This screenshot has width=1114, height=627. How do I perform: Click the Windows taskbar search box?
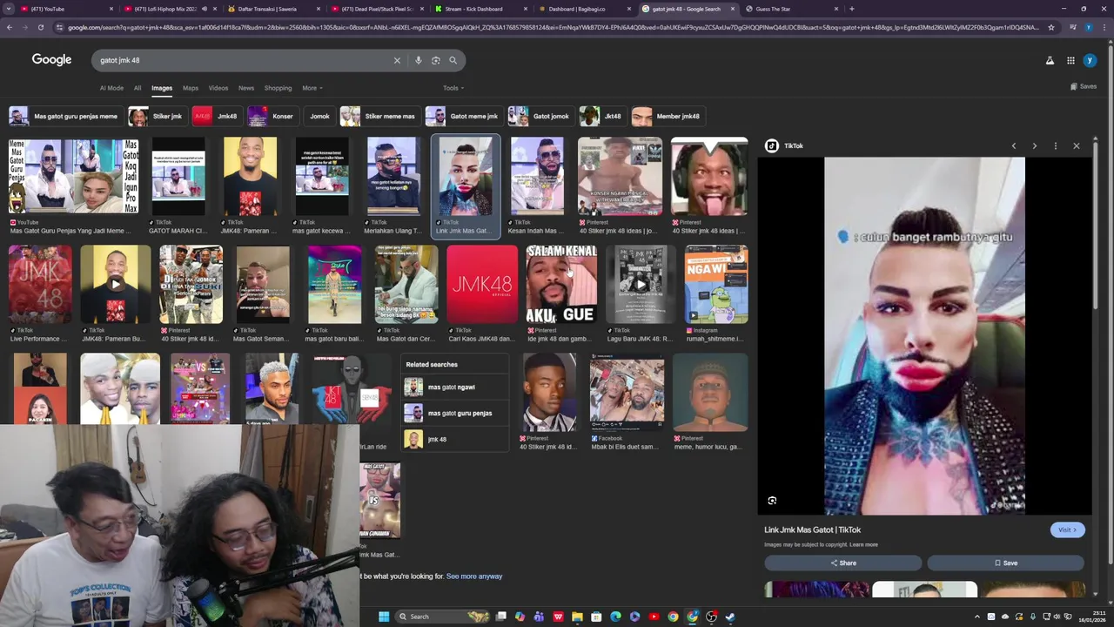pos(442,617)
